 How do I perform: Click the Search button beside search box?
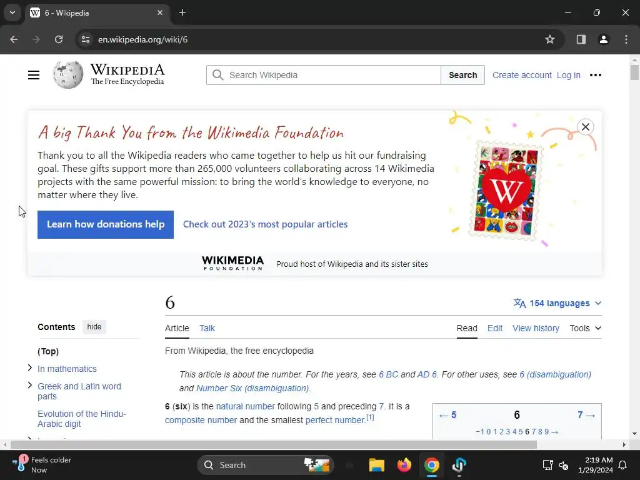coord(463,75)
